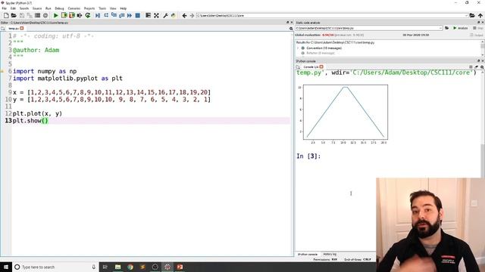Screen dimensions: 485x272
Task: Open PowerPoint from the taskbar
Action: (180, 267)
